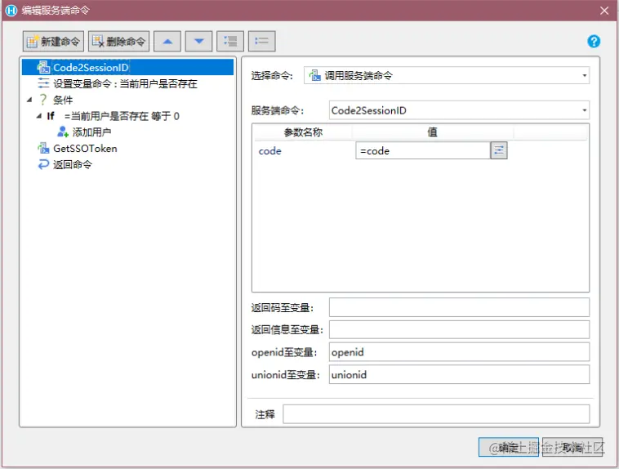Viewport: 619px width, 469px height.
Task: Move command up with blue up arrow
Action: point(167,41)
